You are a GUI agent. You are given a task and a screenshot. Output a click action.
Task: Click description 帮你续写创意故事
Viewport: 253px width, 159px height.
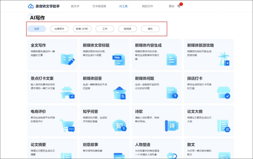coord(93,151)
